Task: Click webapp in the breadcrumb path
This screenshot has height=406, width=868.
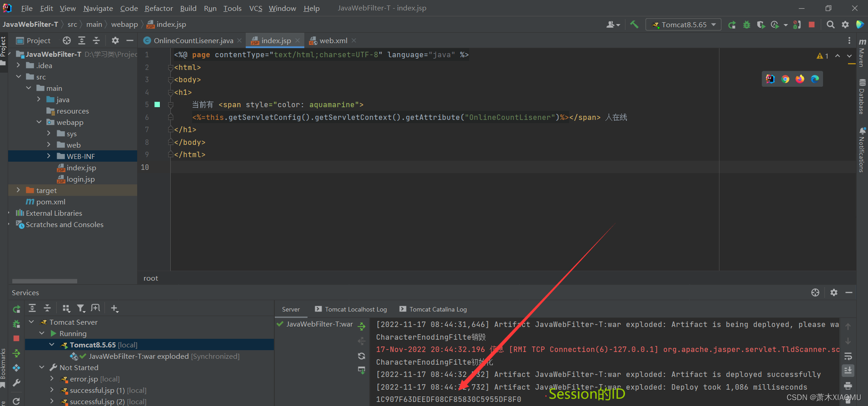Action: coord(124,24)
